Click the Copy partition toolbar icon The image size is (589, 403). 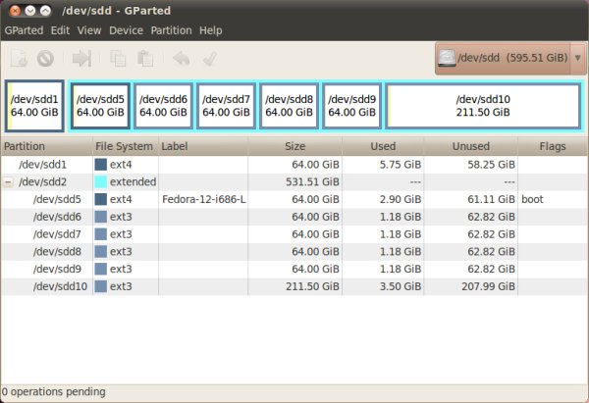point(118,59)
